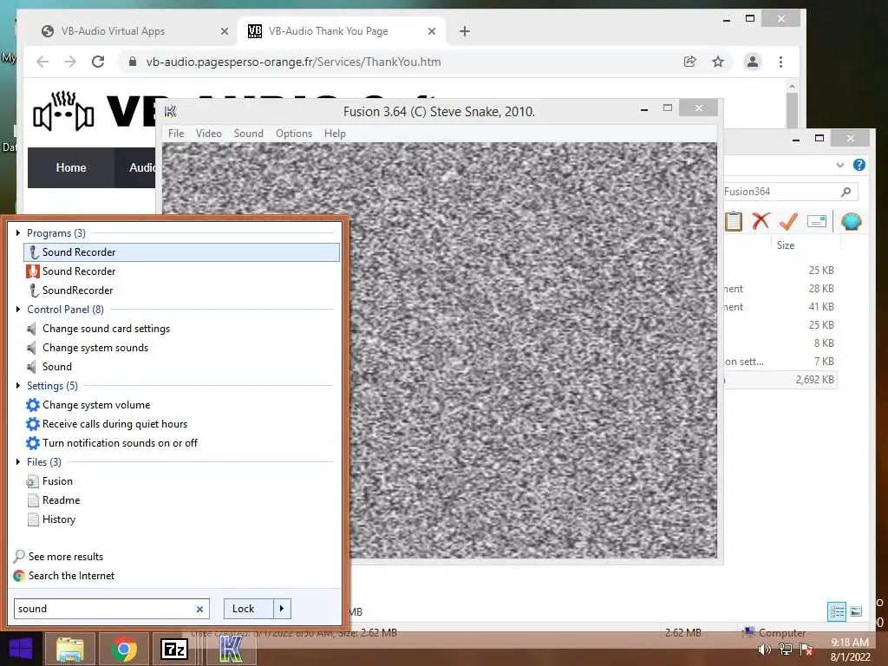This screenshot has height=666, width=888.
Task: Switch to VB-Audio Virtual Apps tab
Action: (134, 31)
